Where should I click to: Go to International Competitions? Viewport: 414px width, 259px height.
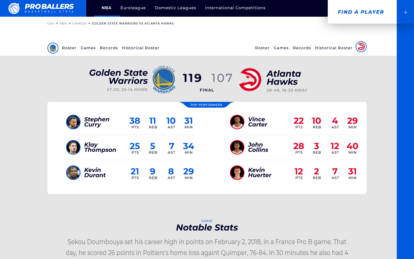(x=235, y=8)
